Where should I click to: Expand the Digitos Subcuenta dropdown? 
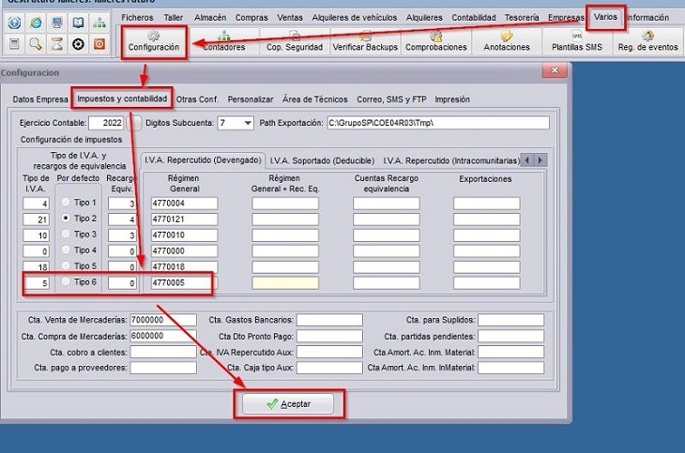(248, 123)
